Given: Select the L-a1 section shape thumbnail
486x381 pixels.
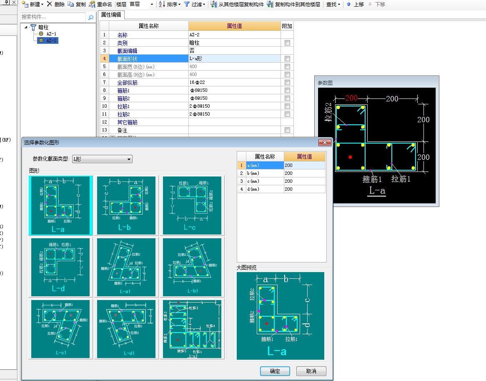Looking at the screenshot, I should (x=126, y=267).
